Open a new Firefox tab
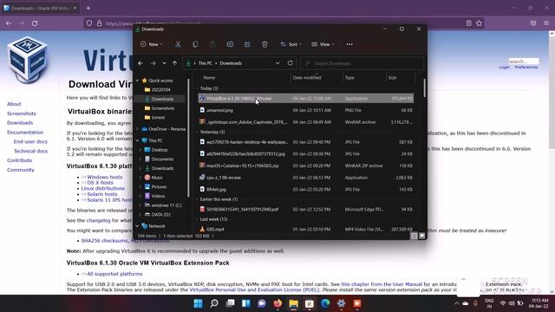The width and height of the screenshot is (555, 312). pos(88,8)
